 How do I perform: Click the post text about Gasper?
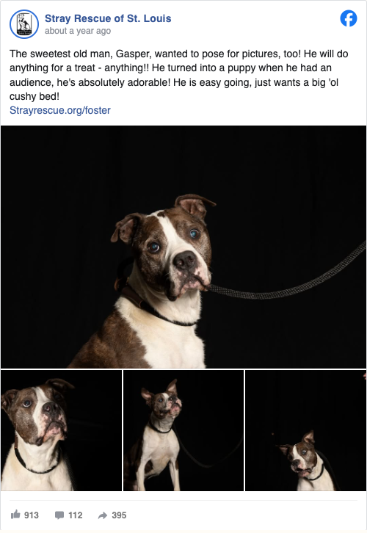click(179, 75)
